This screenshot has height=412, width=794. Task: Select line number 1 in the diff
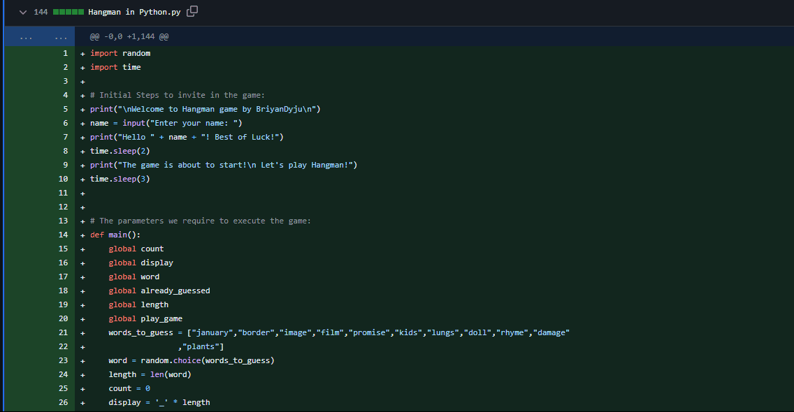point(65,53)
